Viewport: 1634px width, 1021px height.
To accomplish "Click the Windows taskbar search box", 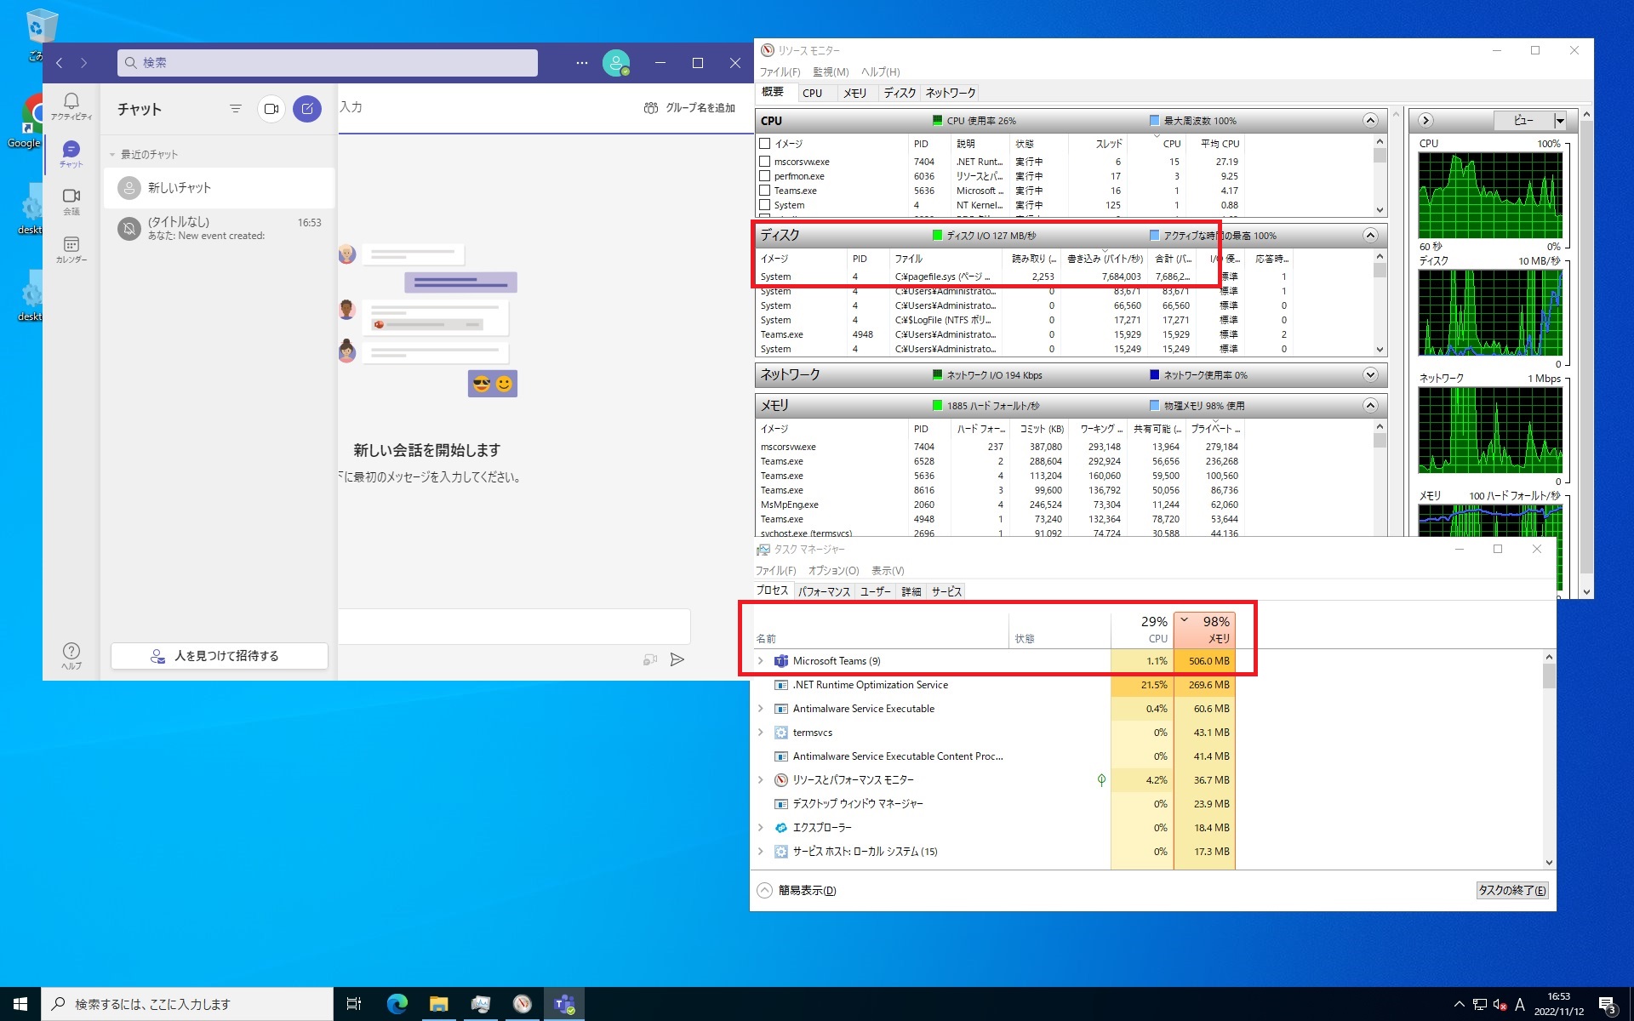I will tap(187, 1004).
